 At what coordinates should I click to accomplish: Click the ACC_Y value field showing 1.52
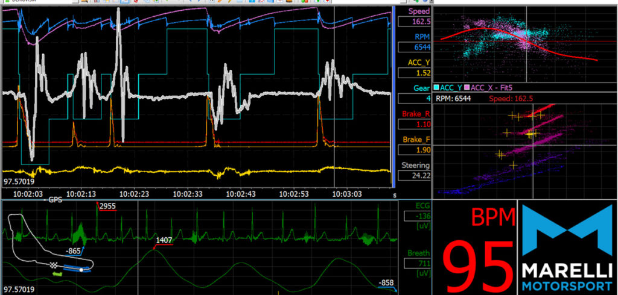pyautogui.click(x=413, y=73)
